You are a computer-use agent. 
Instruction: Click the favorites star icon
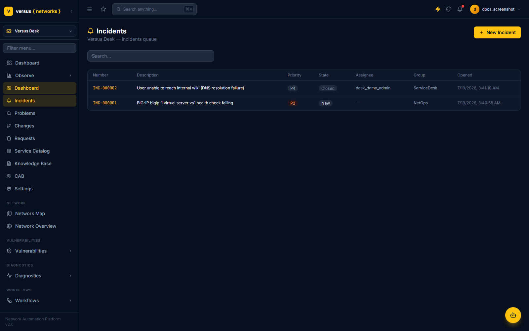click(103, 9)
